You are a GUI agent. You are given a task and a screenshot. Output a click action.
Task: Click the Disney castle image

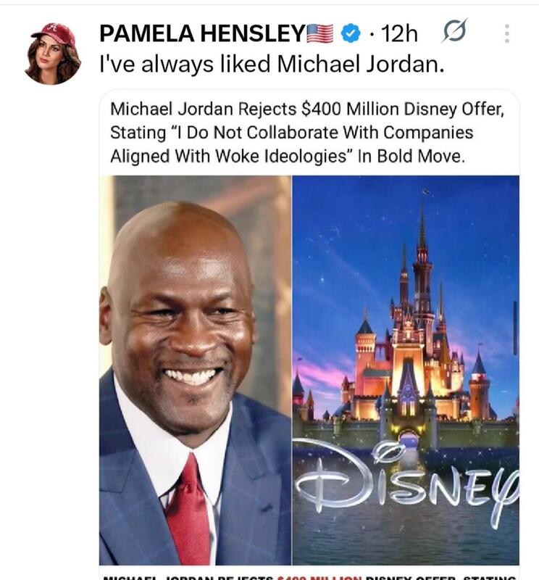point(406,370)
